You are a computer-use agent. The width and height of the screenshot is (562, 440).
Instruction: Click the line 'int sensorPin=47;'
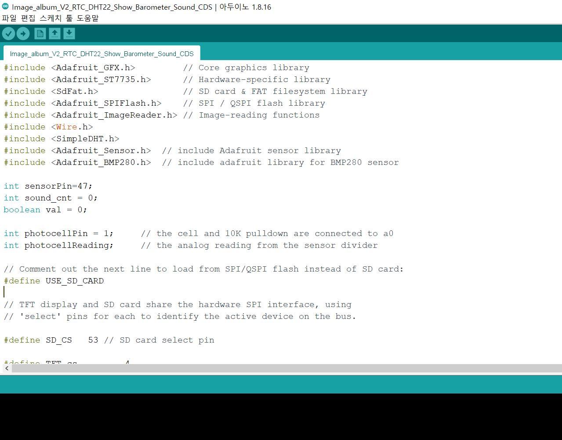click(48, 186)
